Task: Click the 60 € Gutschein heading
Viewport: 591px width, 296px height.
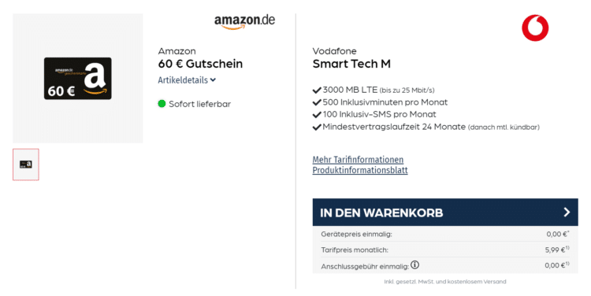Action: [200, 64]
